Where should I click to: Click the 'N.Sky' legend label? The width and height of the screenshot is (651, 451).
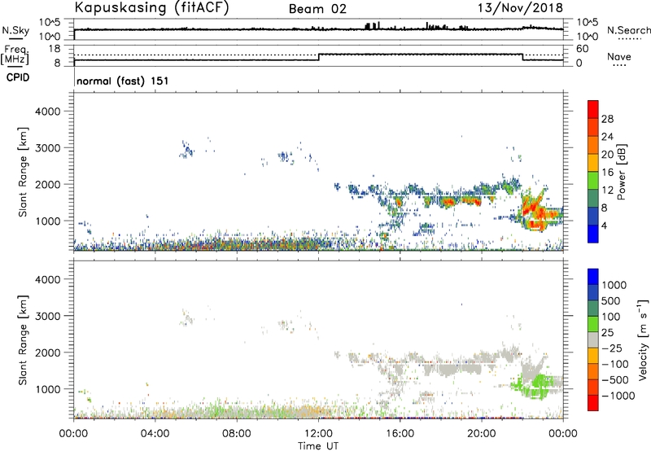pos(15,30)
